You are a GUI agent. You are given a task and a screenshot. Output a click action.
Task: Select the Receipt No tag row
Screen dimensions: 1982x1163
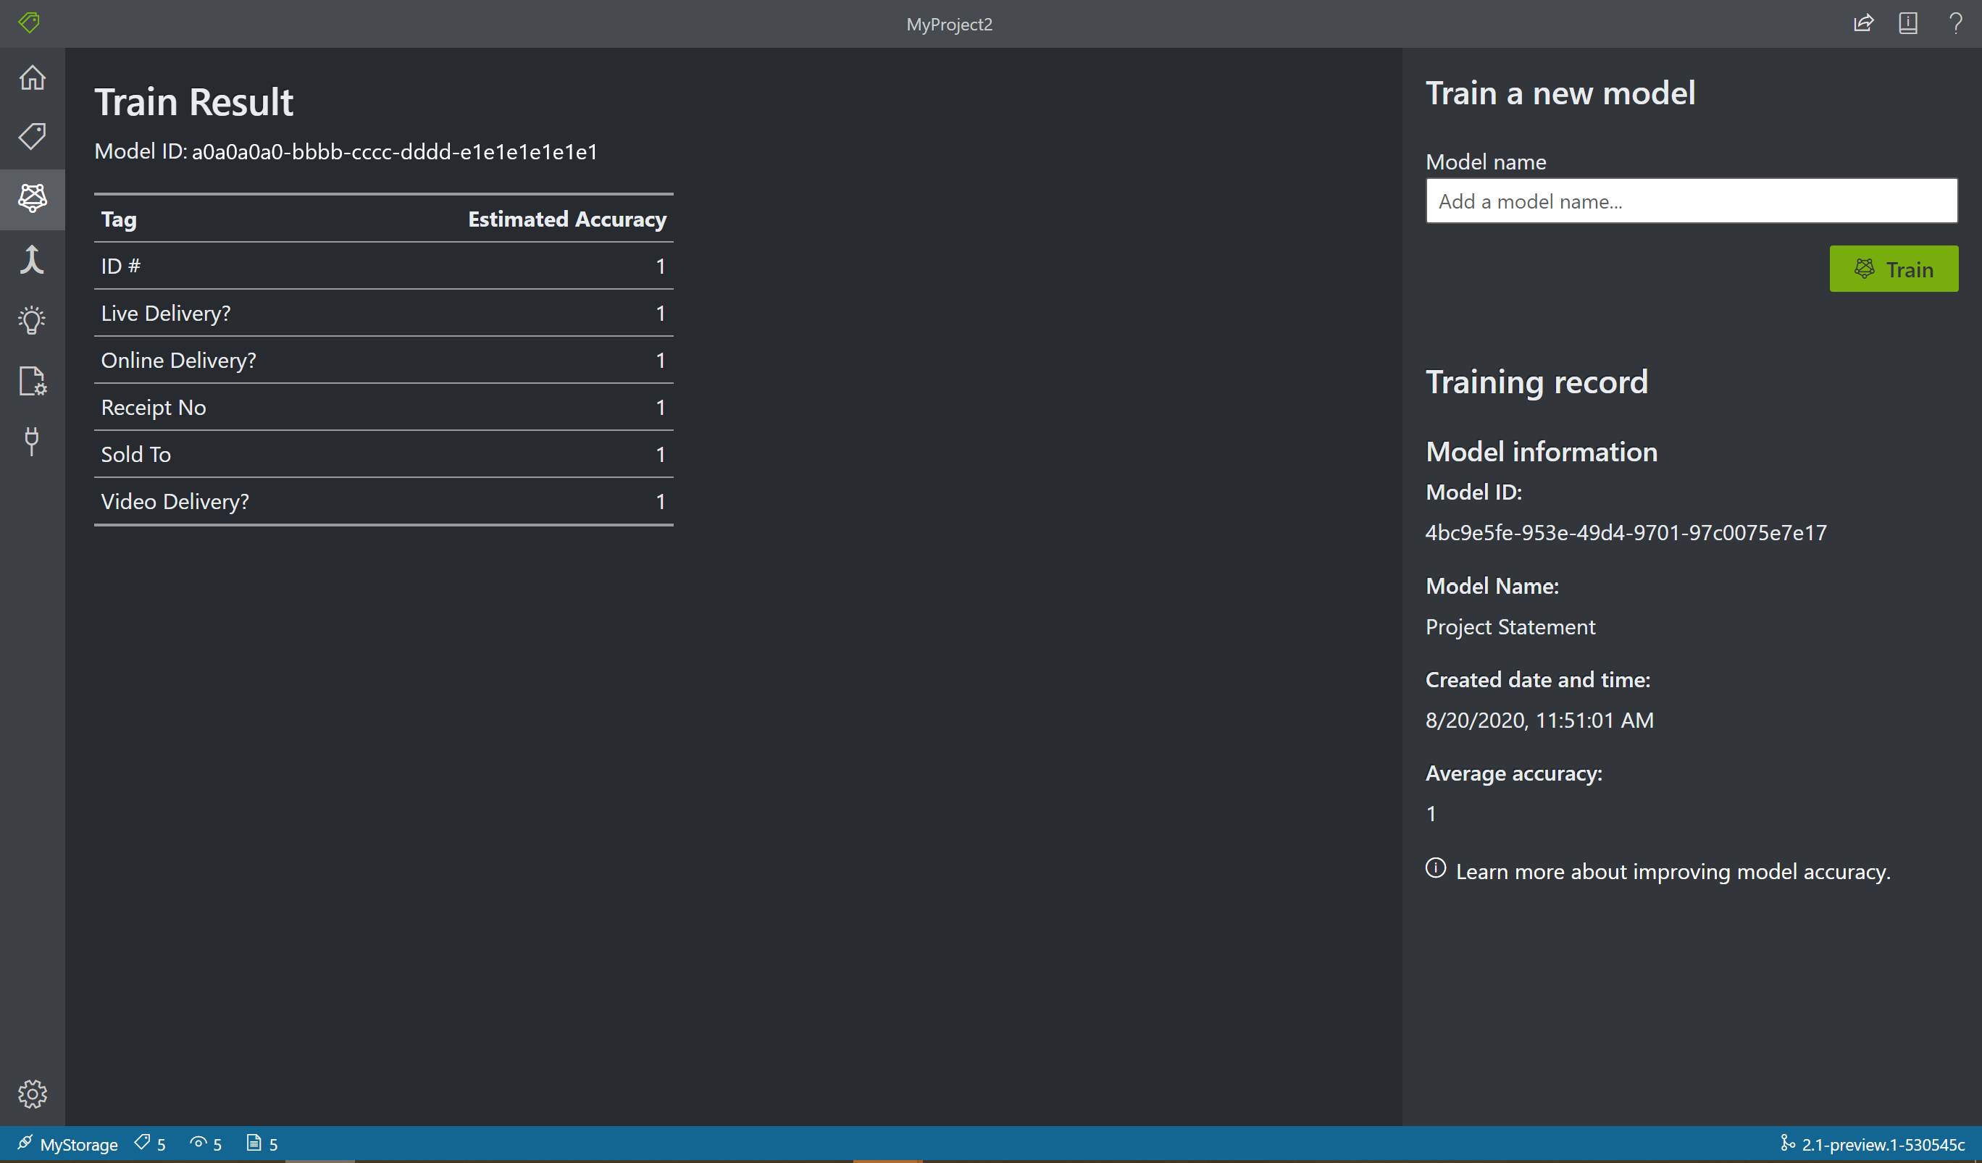tap(382, 406)
